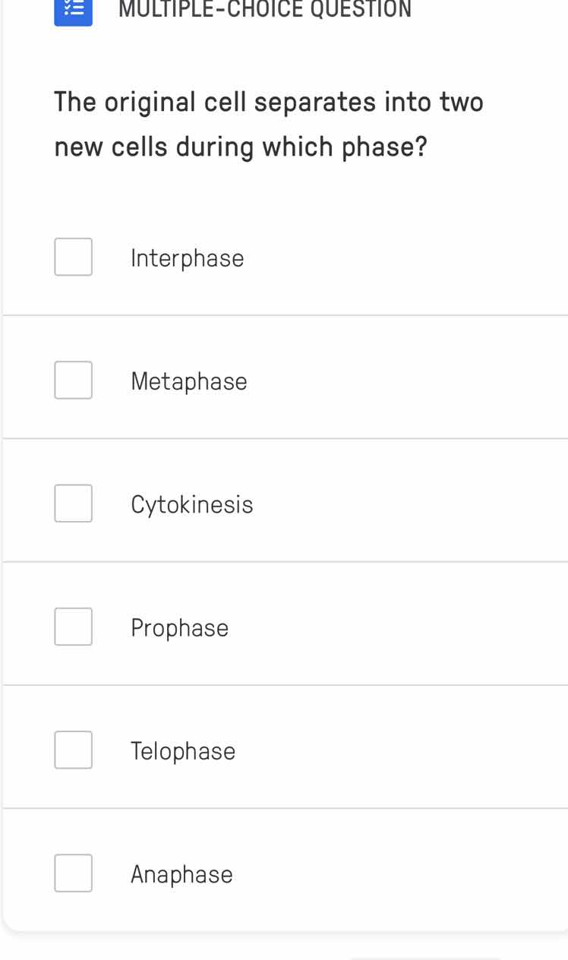Click the MULTIPLE-CHOICE QUESTION header label
Image resolution: width=568 pixels, height=960 pixels.
click(x=267, y=9)
